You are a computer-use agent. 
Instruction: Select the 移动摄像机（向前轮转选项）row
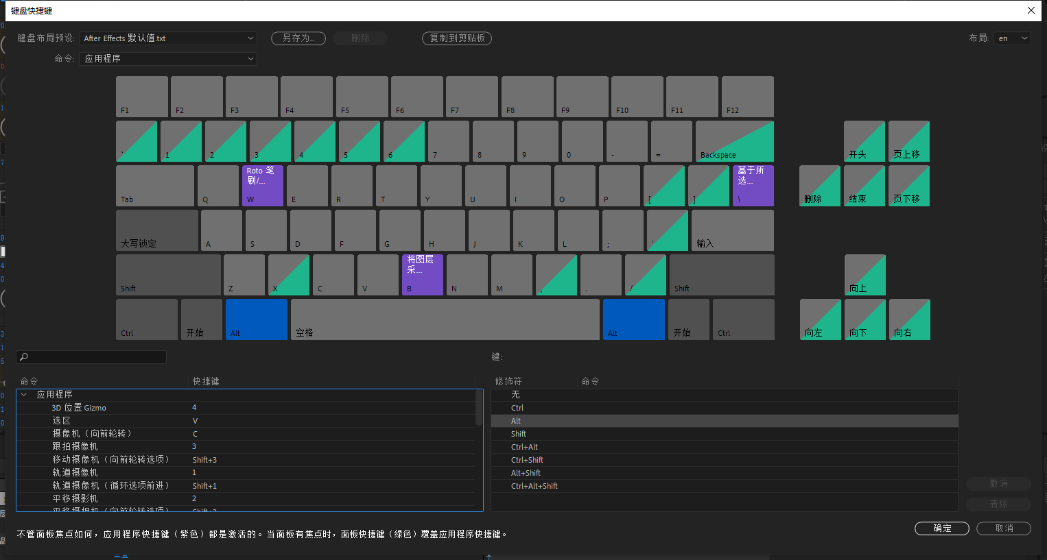pos(246,460)
